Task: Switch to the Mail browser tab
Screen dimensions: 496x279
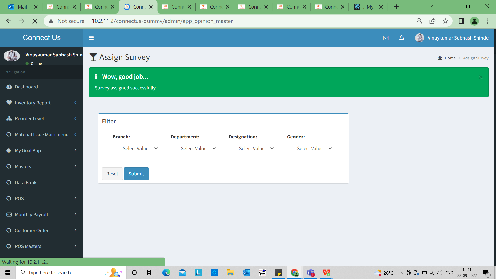Action: [22, 7]
